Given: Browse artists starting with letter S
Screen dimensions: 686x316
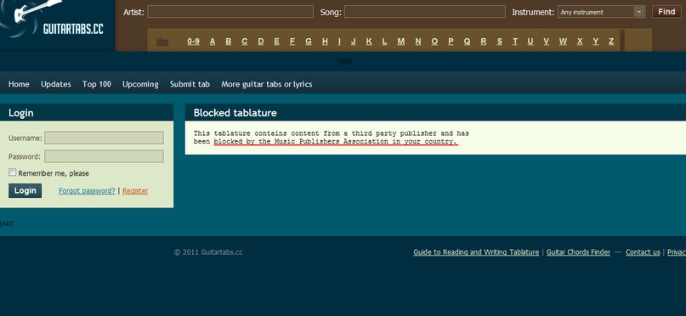Looking at the screenshot, I should 500,42.
